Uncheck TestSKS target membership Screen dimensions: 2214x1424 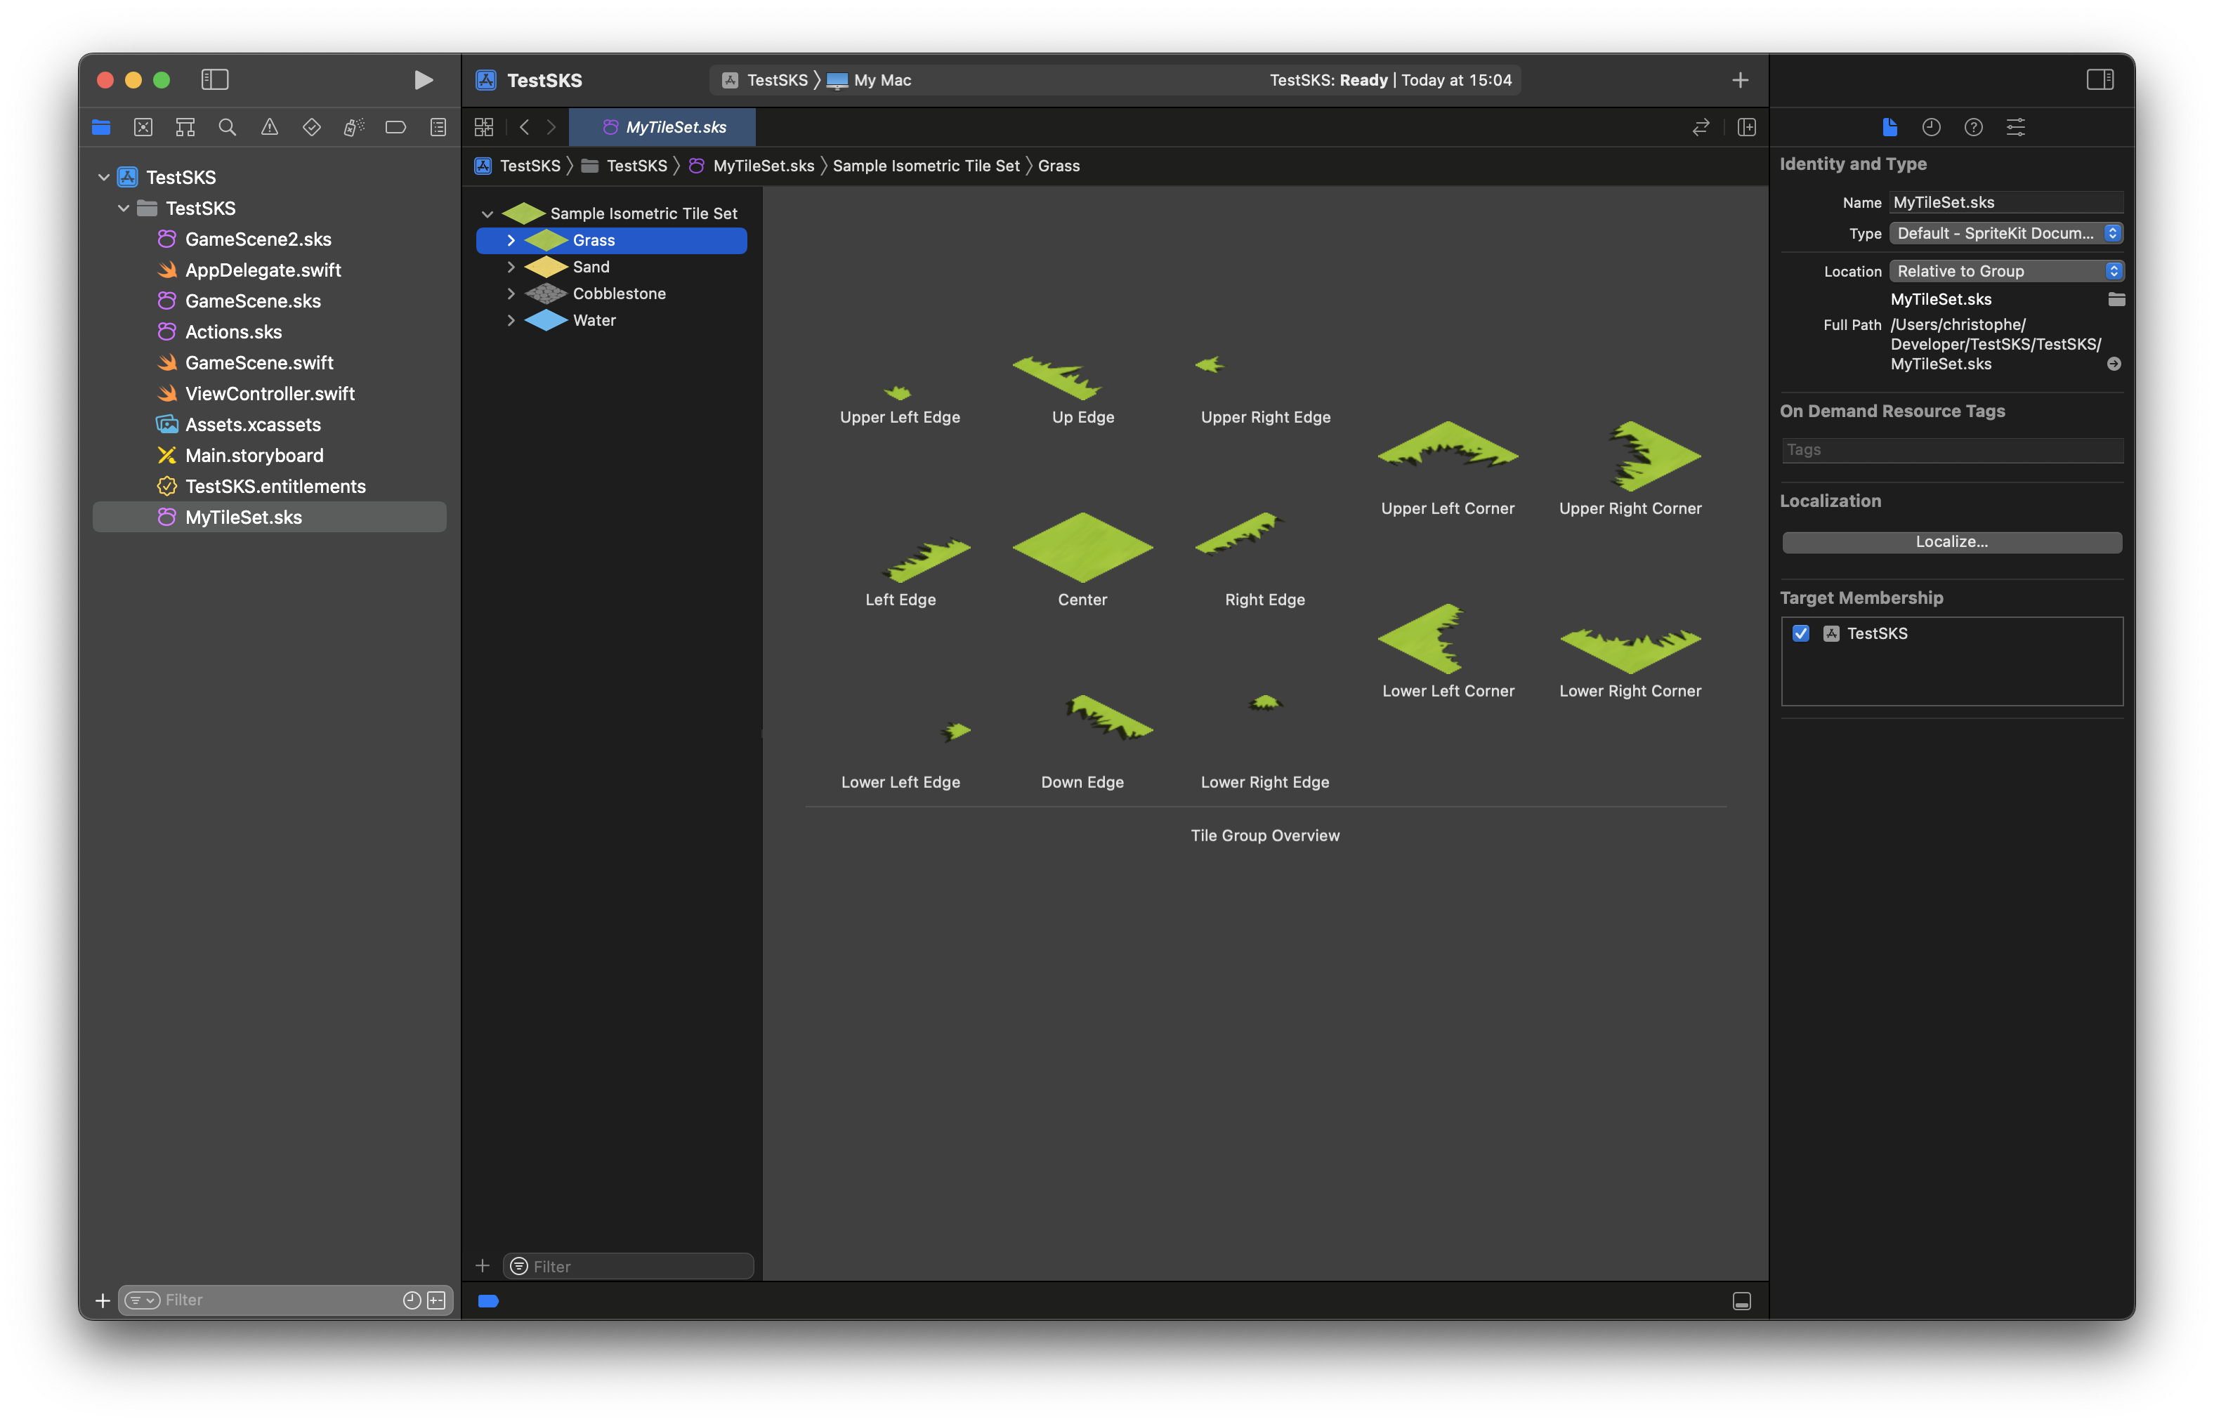[x=1800, y=634]
